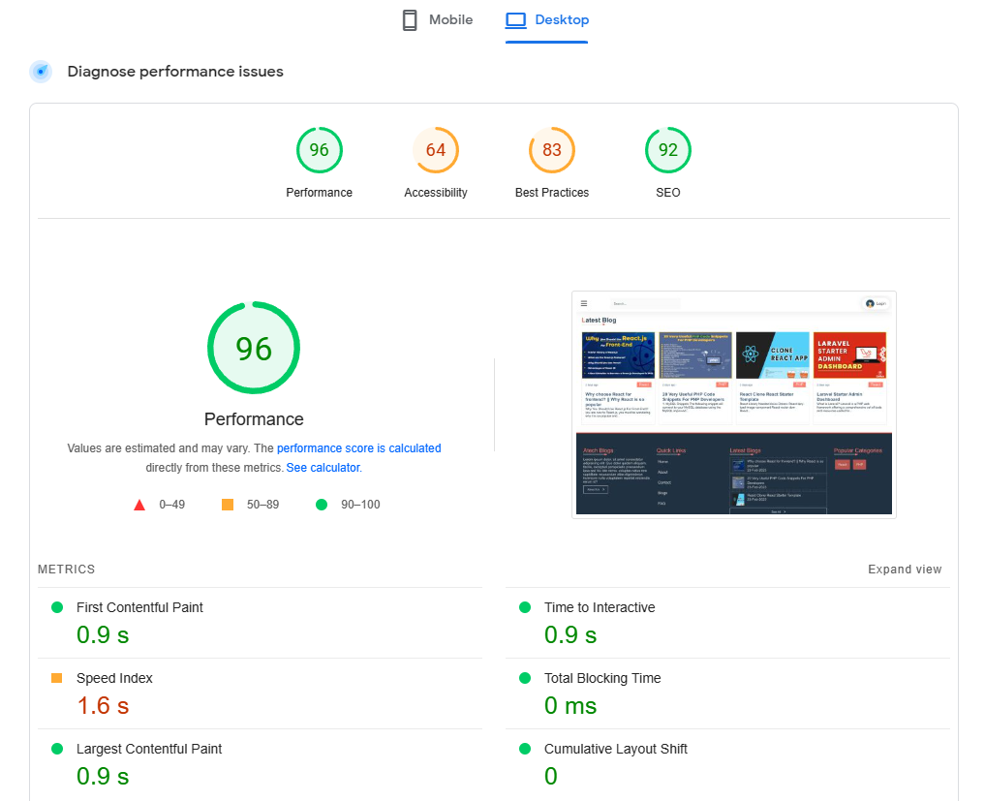Click the Cumulative Layout Shift green dot
The height and width of the screenshot is (801, 985).
coord(525,749)
